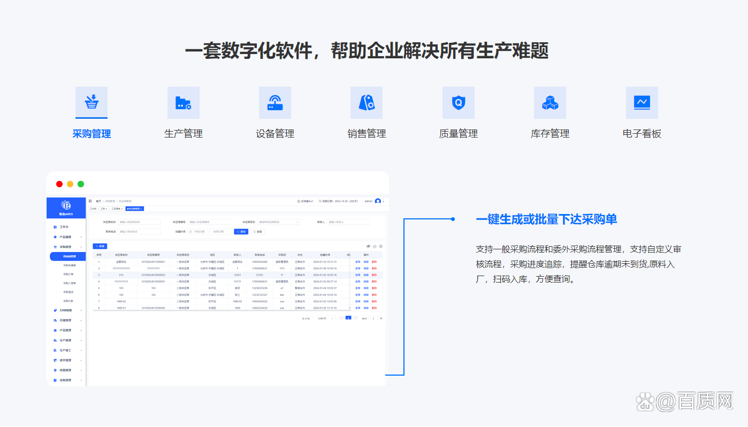This screenshot has width=748, height=427.
Task: Select the 质量管理 shield icon
Action: (x=459, y=102)
